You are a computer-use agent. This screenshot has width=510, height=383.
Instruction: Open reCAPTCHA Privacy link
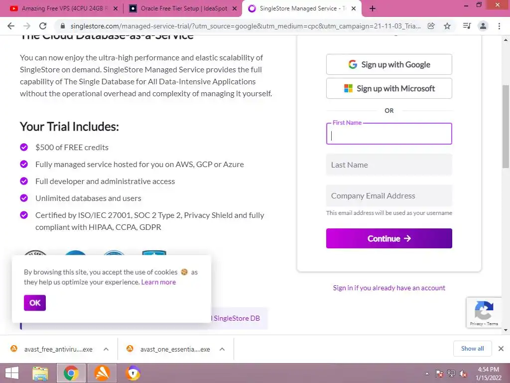476,324
